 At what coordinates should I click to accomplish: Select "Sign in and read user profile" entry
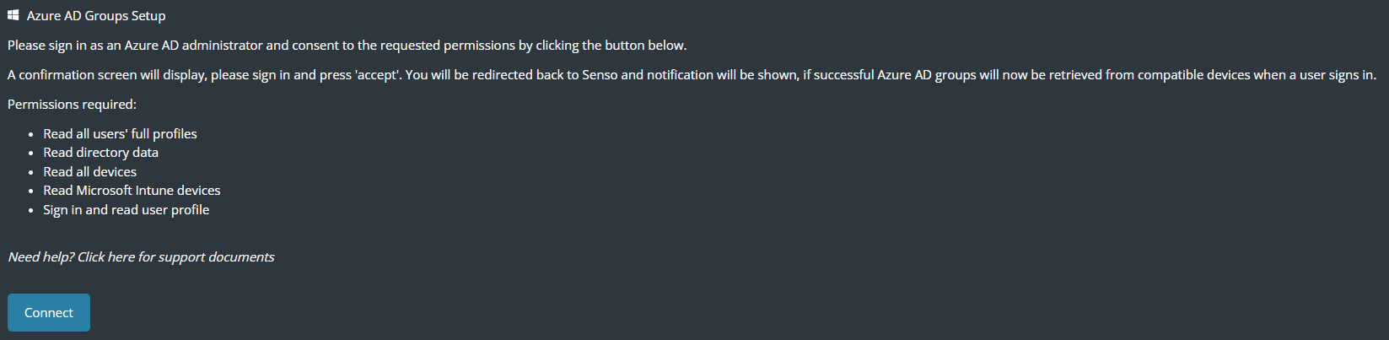pyautogui.click(x=126, y=209)
